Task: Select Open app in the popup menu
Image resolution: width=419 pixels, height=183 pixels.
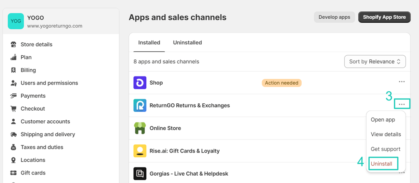Action: pyautogui.click(x=383, y=120)
